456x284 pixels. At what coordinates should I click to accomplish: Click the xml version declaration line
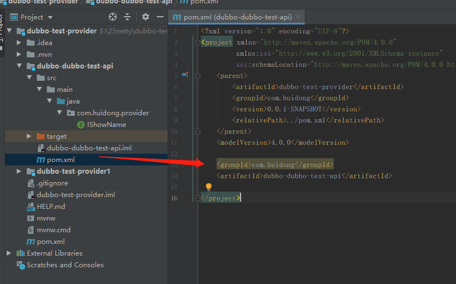click(275, 31)
